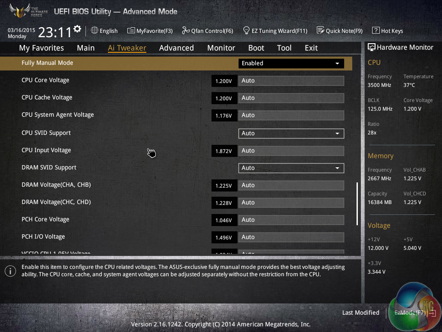
Task: Select the Fully Manual Mode label
Action: tap(47, 63)
